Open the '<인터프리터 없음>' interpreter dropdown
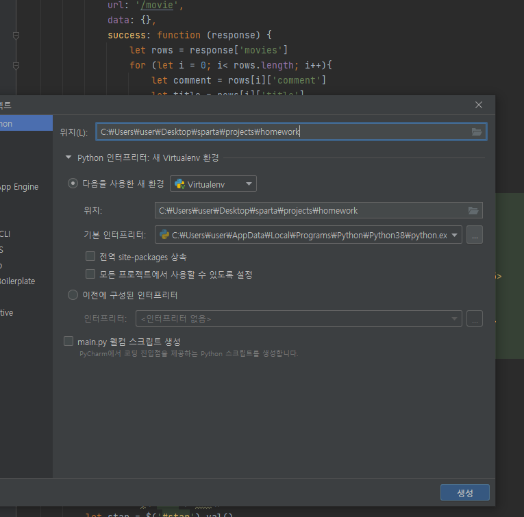524x517 pixels. (x=299, y=318)
